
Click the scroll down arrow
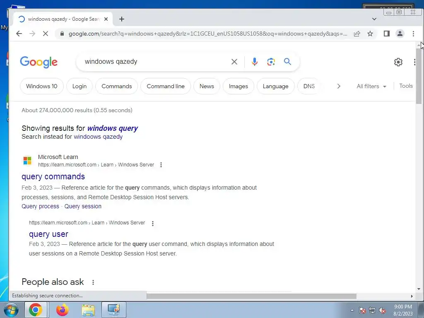tap(419, 289)
